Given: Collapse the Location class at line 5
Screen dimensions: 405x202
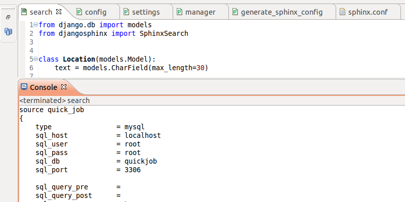Looking at the screenshot, I should (x=36, y=59).
